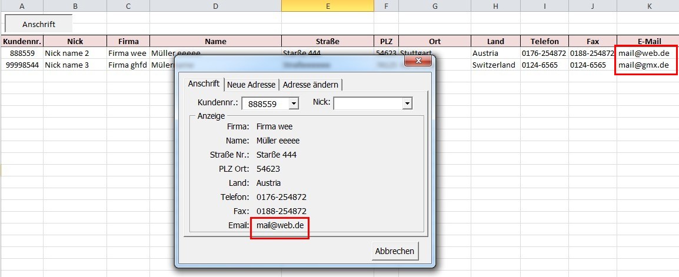Select column A header
679x277 pixels.
[22, 6]
